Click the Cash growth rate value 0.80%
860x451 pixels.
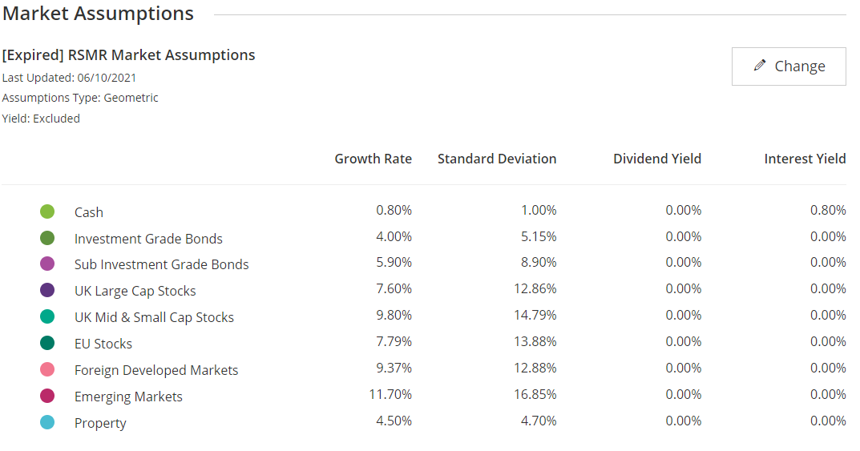[394, 210]
